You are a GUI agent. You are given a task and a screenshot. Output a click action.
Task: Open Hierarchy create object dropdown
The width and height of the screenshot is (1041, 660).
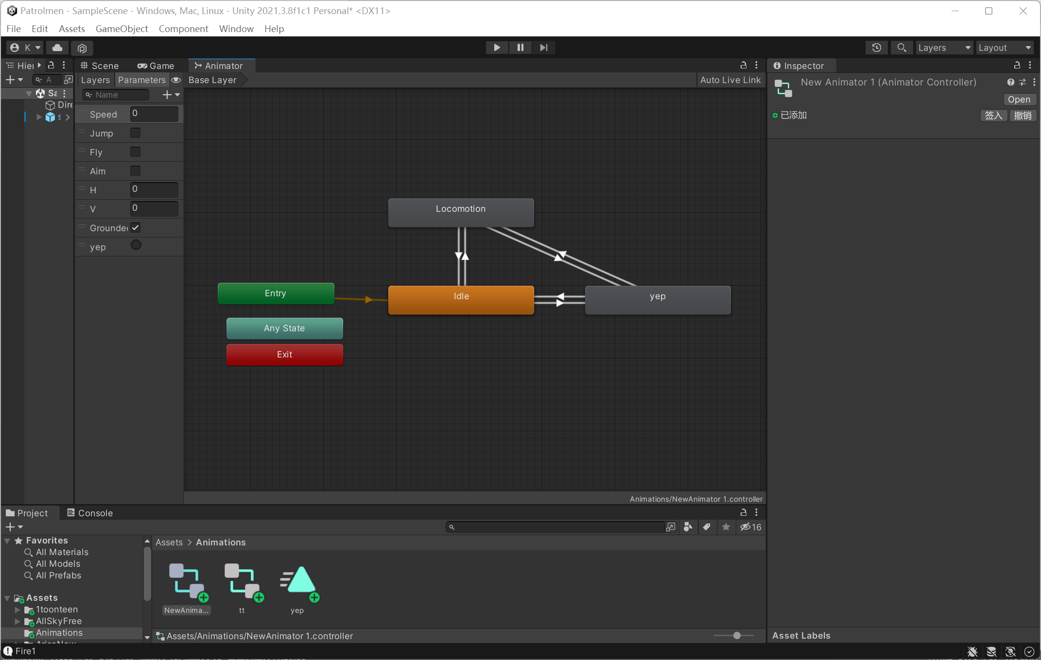click(14, 80)
